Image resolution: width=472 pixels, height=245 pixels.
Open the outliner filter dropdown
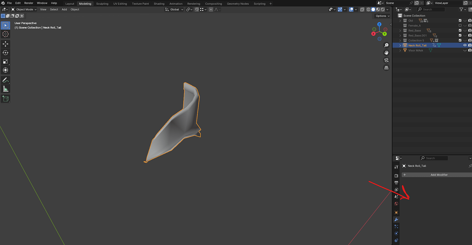pyautogui.click(x=463, y=10)
